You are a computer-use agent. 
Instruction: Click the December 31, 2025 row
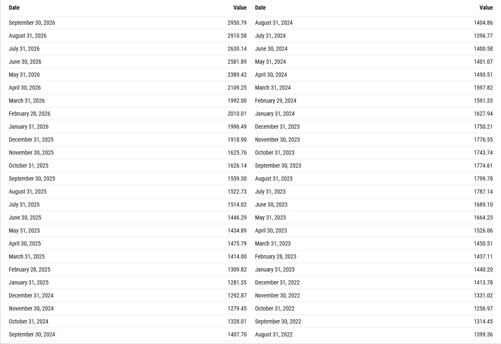[x=128, y=140]
